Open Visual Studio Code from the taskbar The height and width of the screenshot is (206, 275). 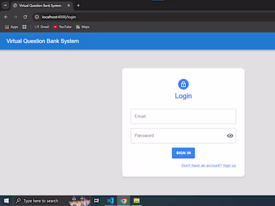coord(111,201)
